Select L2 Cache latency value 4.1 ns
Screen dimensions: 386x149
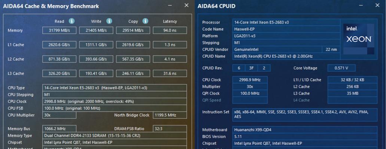[170, 59]
